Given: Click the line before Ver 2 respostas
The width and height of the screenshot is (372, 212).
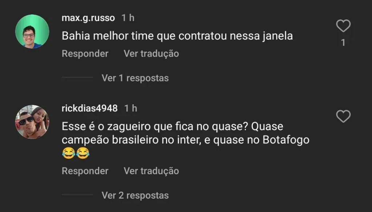Looking at the screenshot, I should pos(77,195).
